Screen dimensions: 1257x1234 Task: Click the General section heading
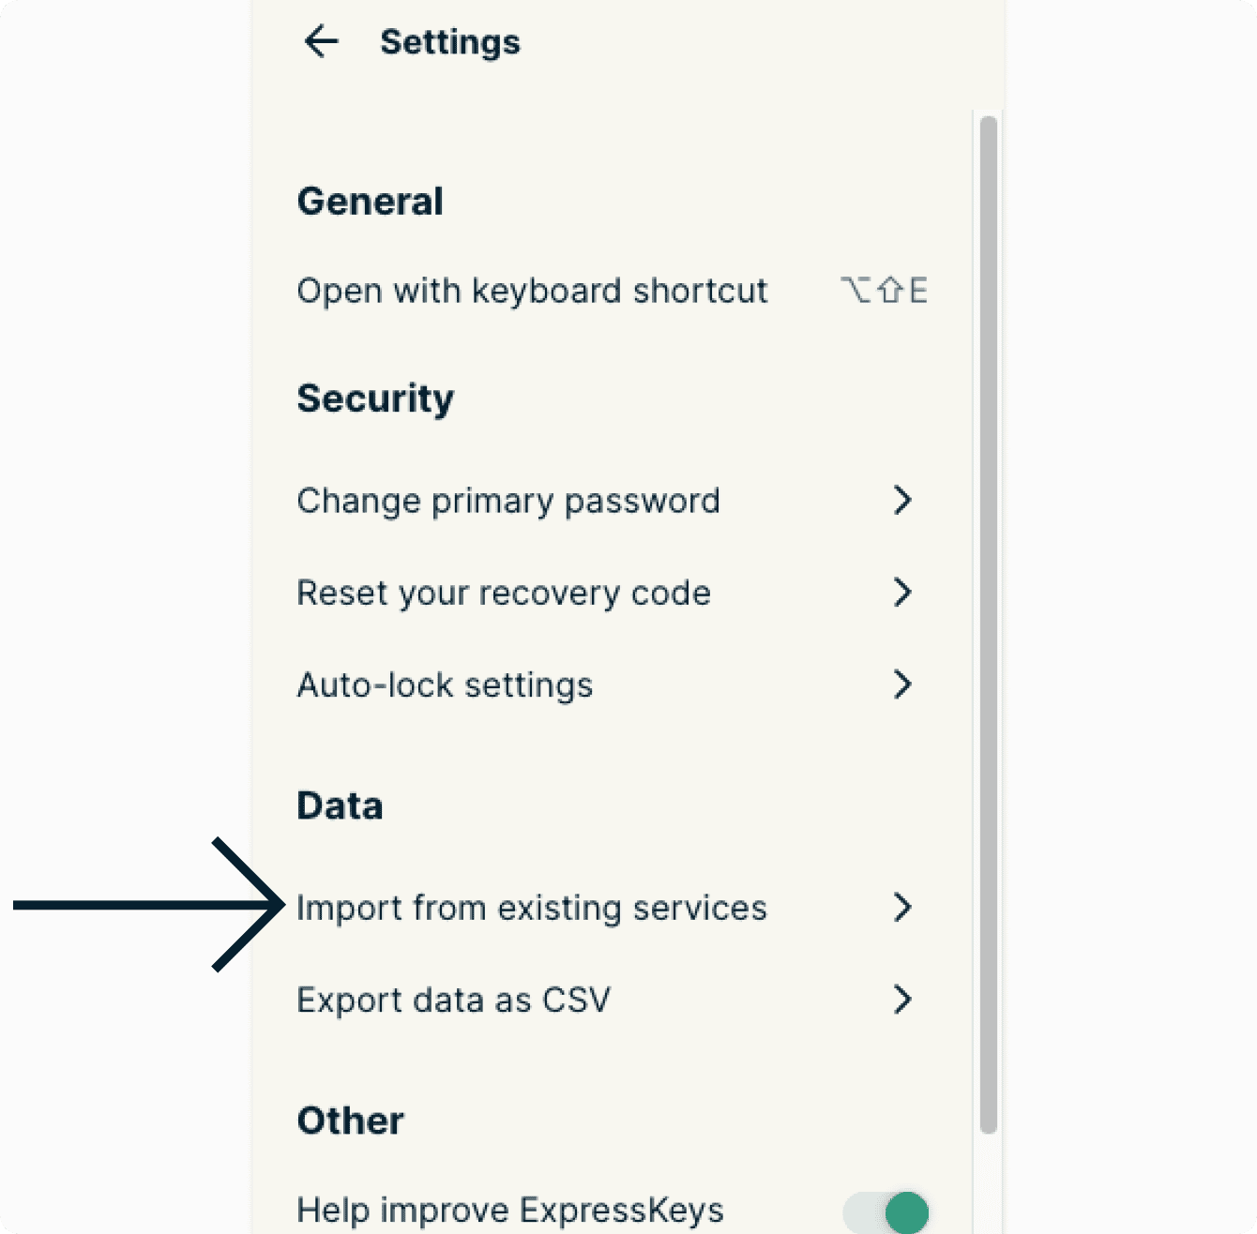(x=370, y=202)
